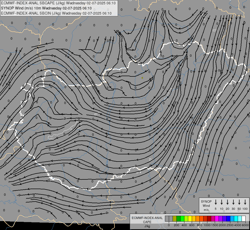The width and height of the screenshot is (250, 230).
Task: Pick the bright green CAPE swatch
Action: [182, 218]
